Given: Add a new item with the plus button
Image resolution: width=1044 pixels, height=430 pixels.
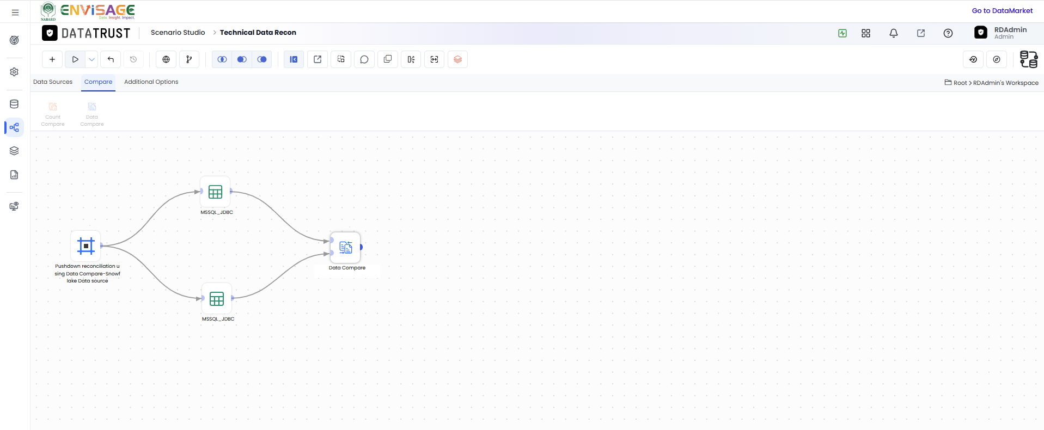Looking at the screenshot, I should [x=52, y=59].
